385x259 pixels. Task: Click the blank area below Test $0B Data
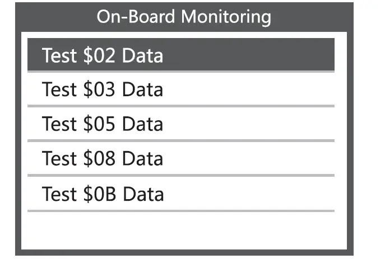[x=180, y=229]
